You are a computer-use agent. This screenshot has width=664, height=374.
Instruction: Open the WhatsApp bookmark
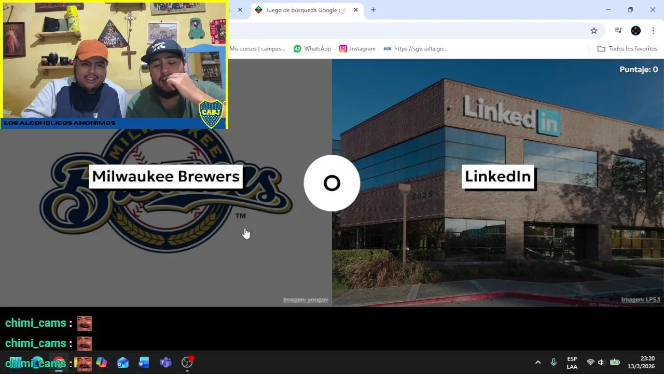tap(312, 48)
